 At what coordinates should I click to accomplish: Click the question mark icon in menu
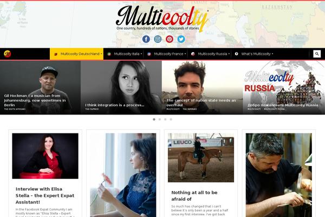[236, 54]
